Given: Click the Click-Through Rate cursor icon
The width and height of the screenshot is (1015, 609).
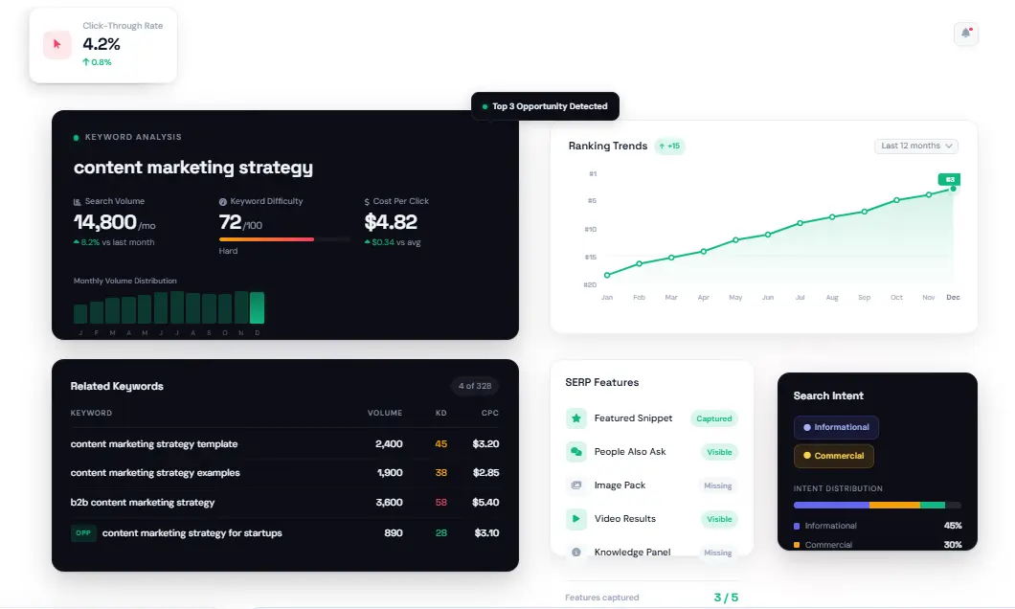Looking at the screenshot, I should 56,44.
